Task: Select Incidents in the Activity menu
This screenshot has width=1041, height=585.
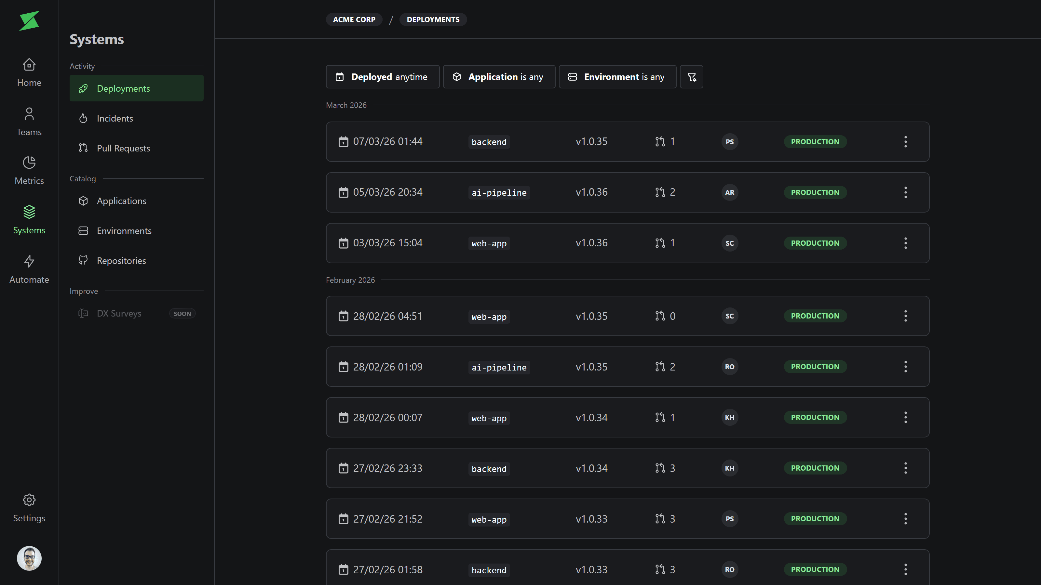Action: pos(115,118)
